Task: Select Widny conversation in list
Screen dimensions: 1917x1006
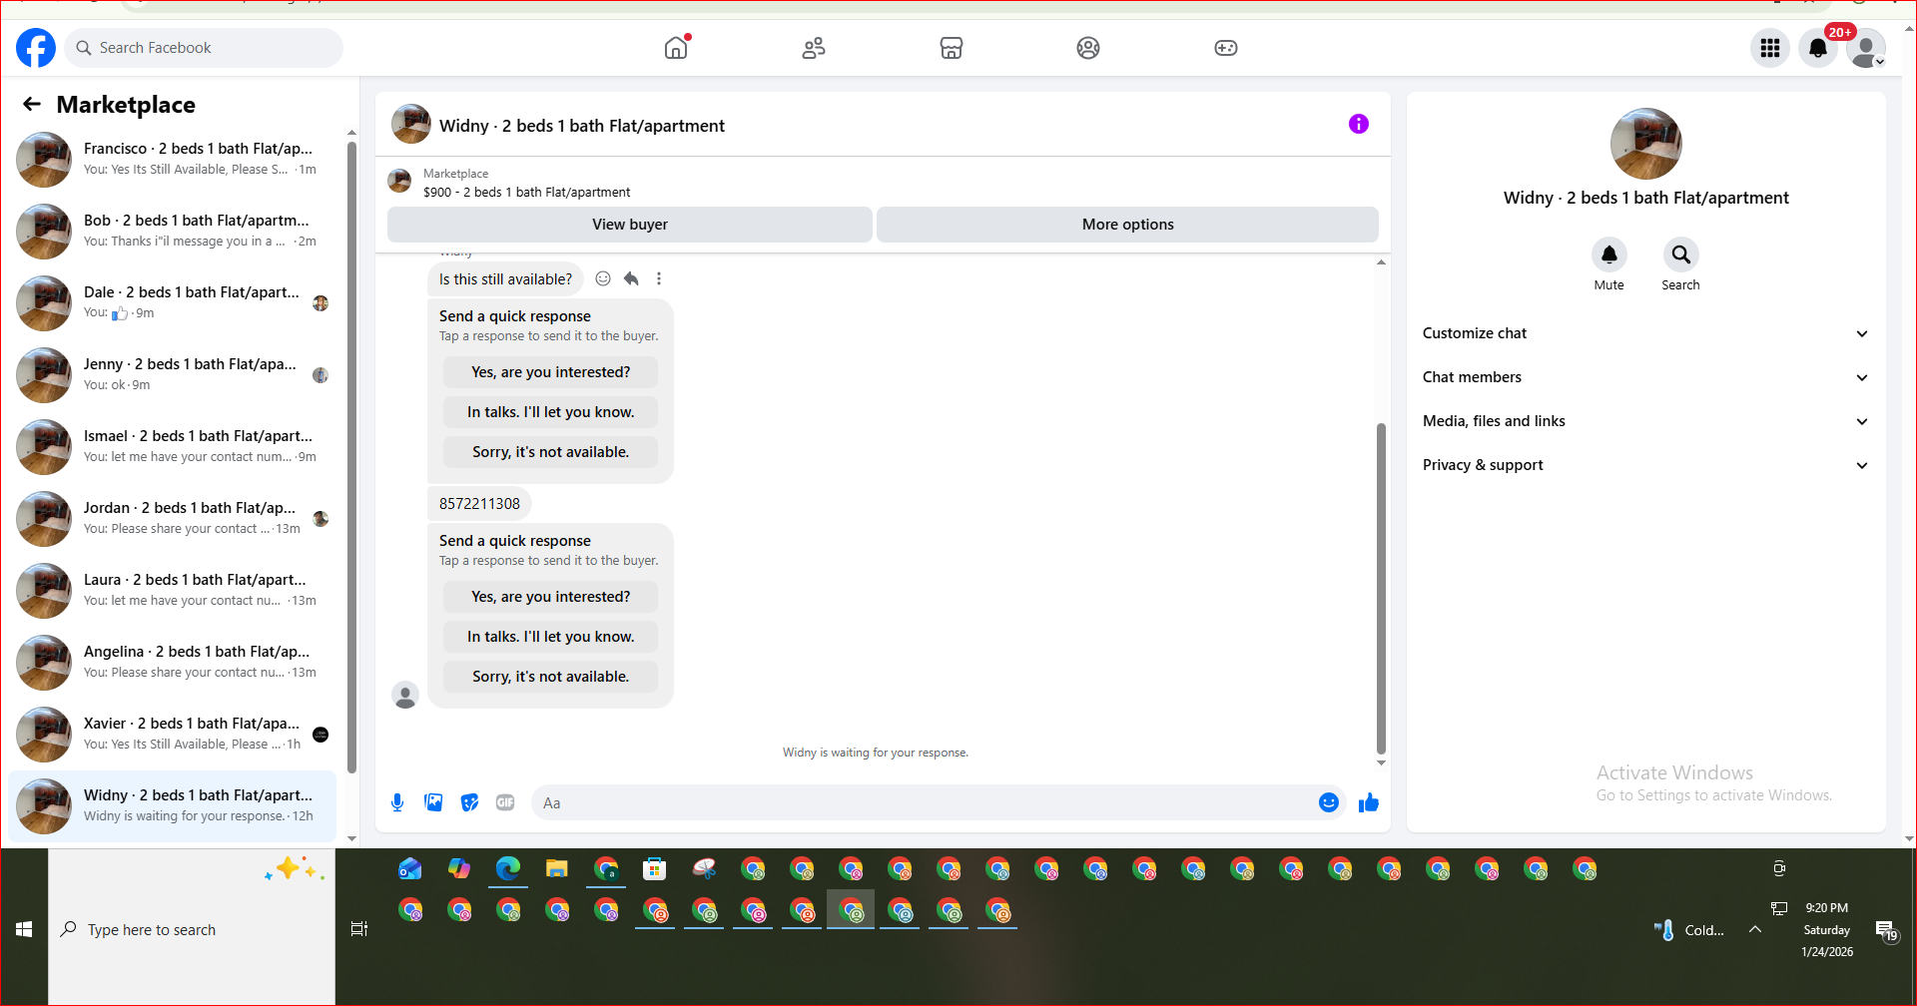Action: click(173, 805)
